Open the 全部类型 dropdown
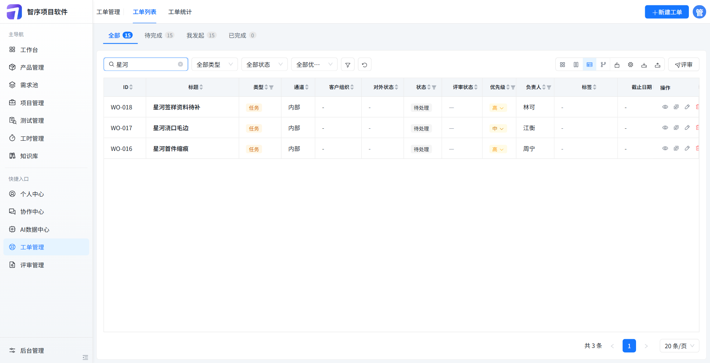710x363 pixels. coord(214,64)
